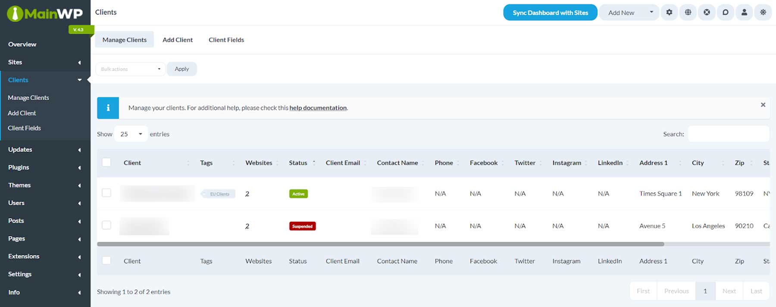Image resolution: width=776 pixels, height=307 pixels.
Task: Open the Add New dropdown
Action: coord(629,13)
